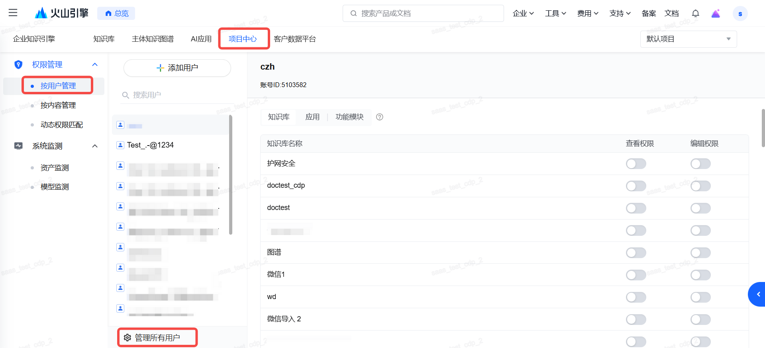Open the 工具 dropdown menu
Image resolution: width=765 pixels, height=348 pixels.
[555, 14]
